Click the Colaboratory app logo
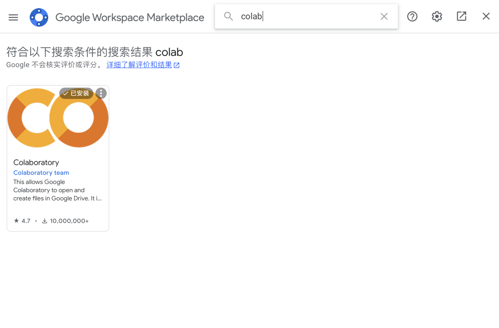 coord(58,118)
